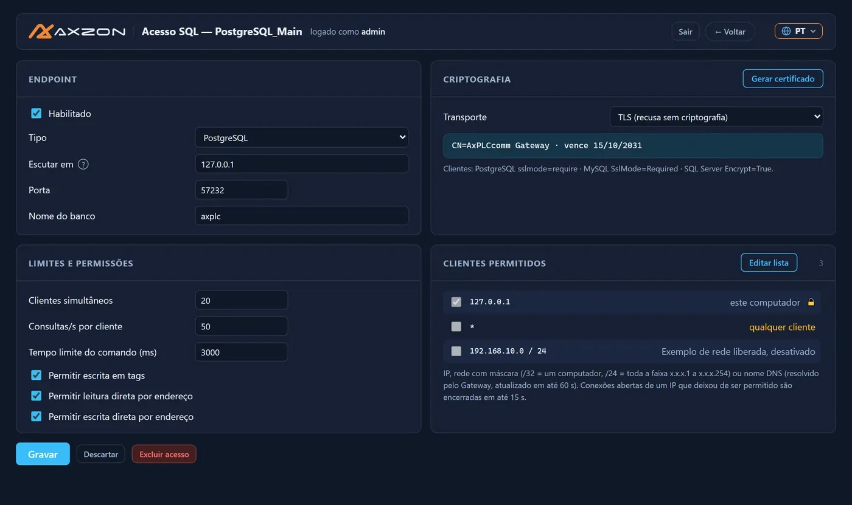Enable the wildcard * qualquer cliente checkbox
The width and height of the screenshot is (852, 505).
pyautogui.click(x=456, y=327)
